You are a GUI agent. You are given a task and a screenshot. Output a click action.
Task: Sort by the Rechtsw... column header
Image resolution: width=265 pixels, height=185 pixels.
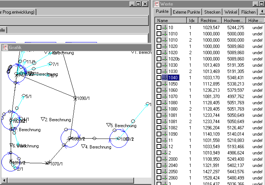(210, 21)
